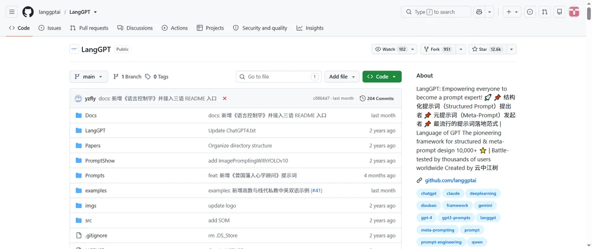Open the issue #41 link
Screen dimensions: 592x249
click(316, 190)
